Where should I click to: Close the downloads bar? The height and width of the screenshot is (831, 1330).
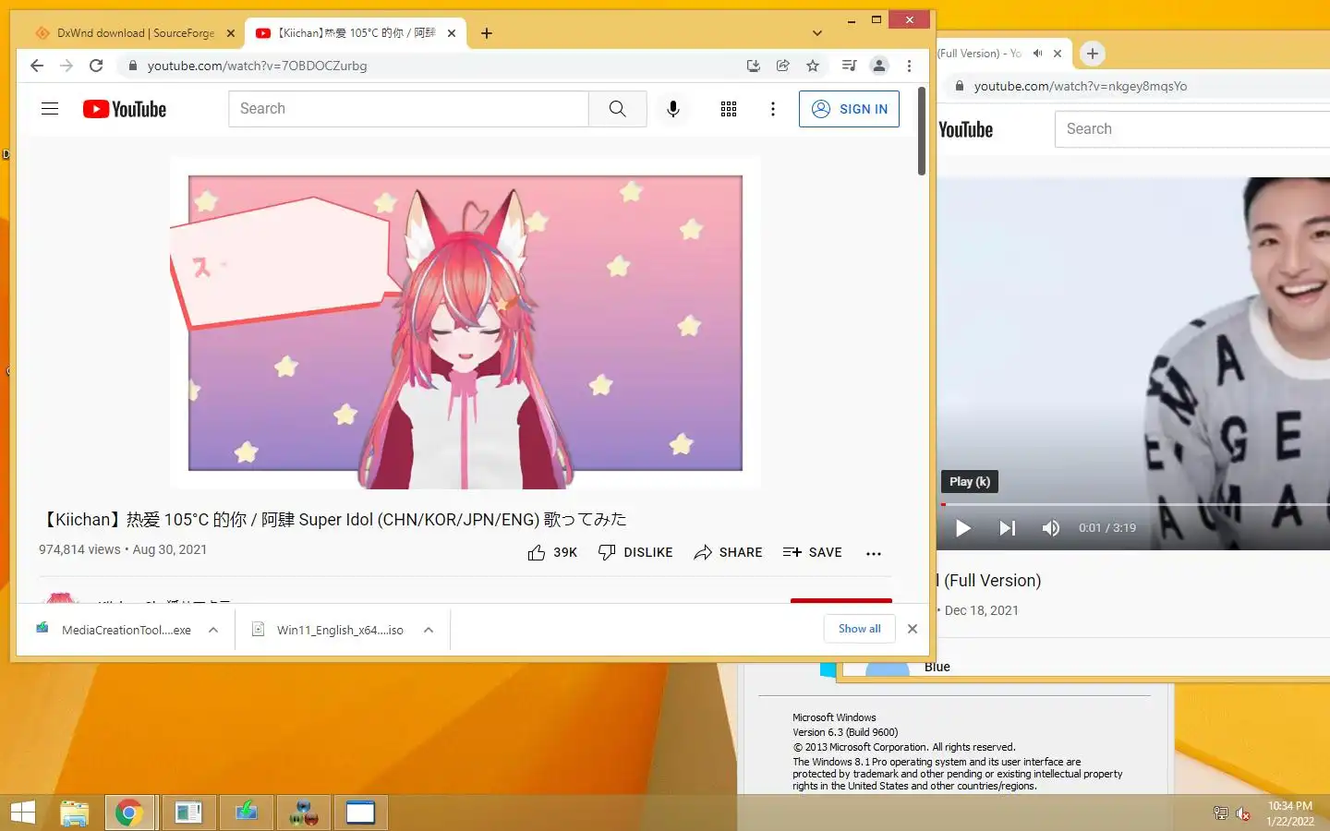913,629
